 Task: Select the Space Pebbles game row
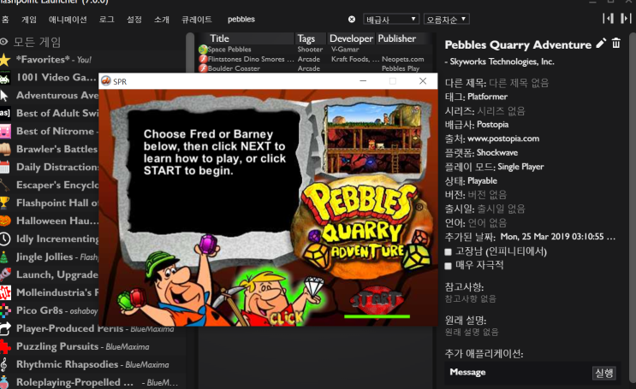click(314, 50)
